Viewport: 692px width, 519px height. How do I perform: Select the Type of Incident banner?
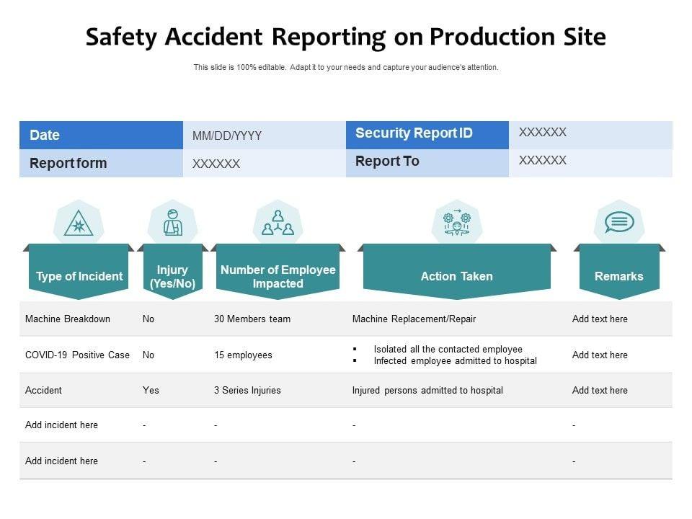pos(79,276)
